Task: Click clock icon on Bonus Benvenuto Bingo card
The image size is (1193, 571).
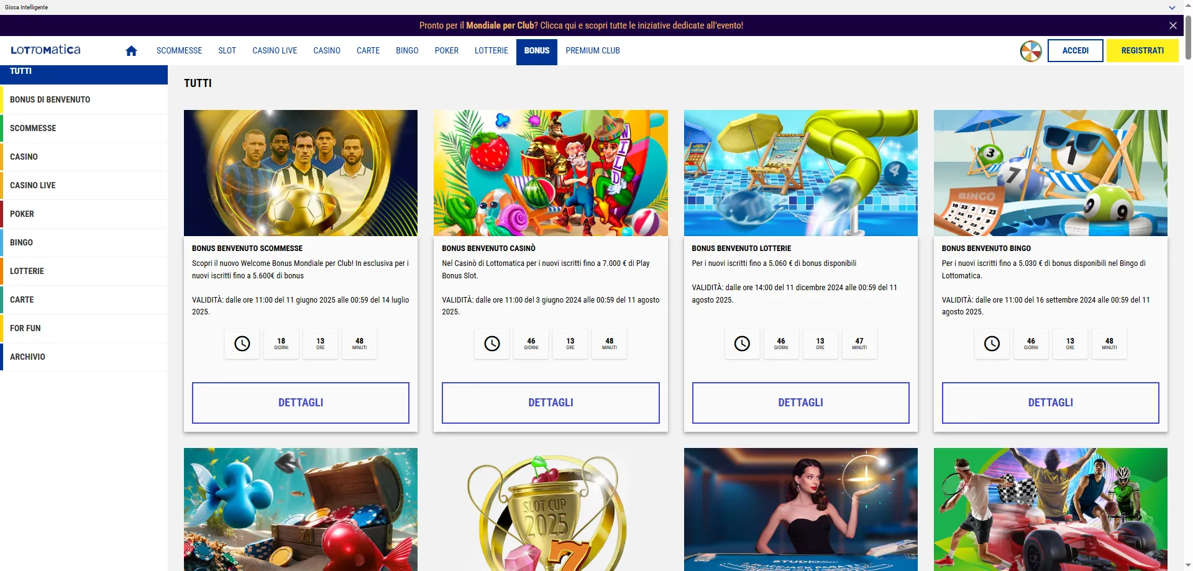Action: pyautogui.click(x=992, y=344)
